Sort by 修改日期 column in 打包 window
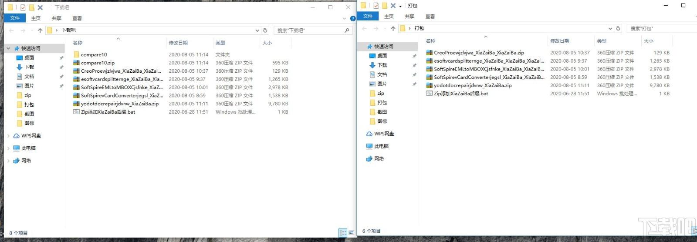This screenshot has width=697, height=242. (x=560, y=41)
